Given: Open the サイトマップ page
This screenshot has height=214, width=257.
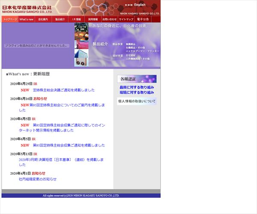Looking at the screenshot, I should [x=126, y=19].
